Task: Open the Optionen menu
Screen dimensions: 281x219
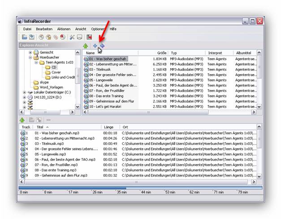Action: pos(98,29)
